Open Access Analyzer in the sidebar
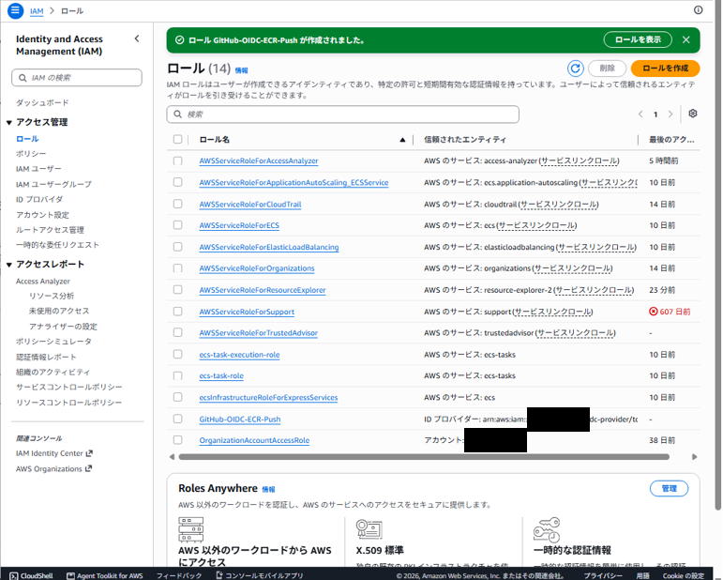This screenshot has height=580, width=723. pyautogui.click(x=43, y=281)
